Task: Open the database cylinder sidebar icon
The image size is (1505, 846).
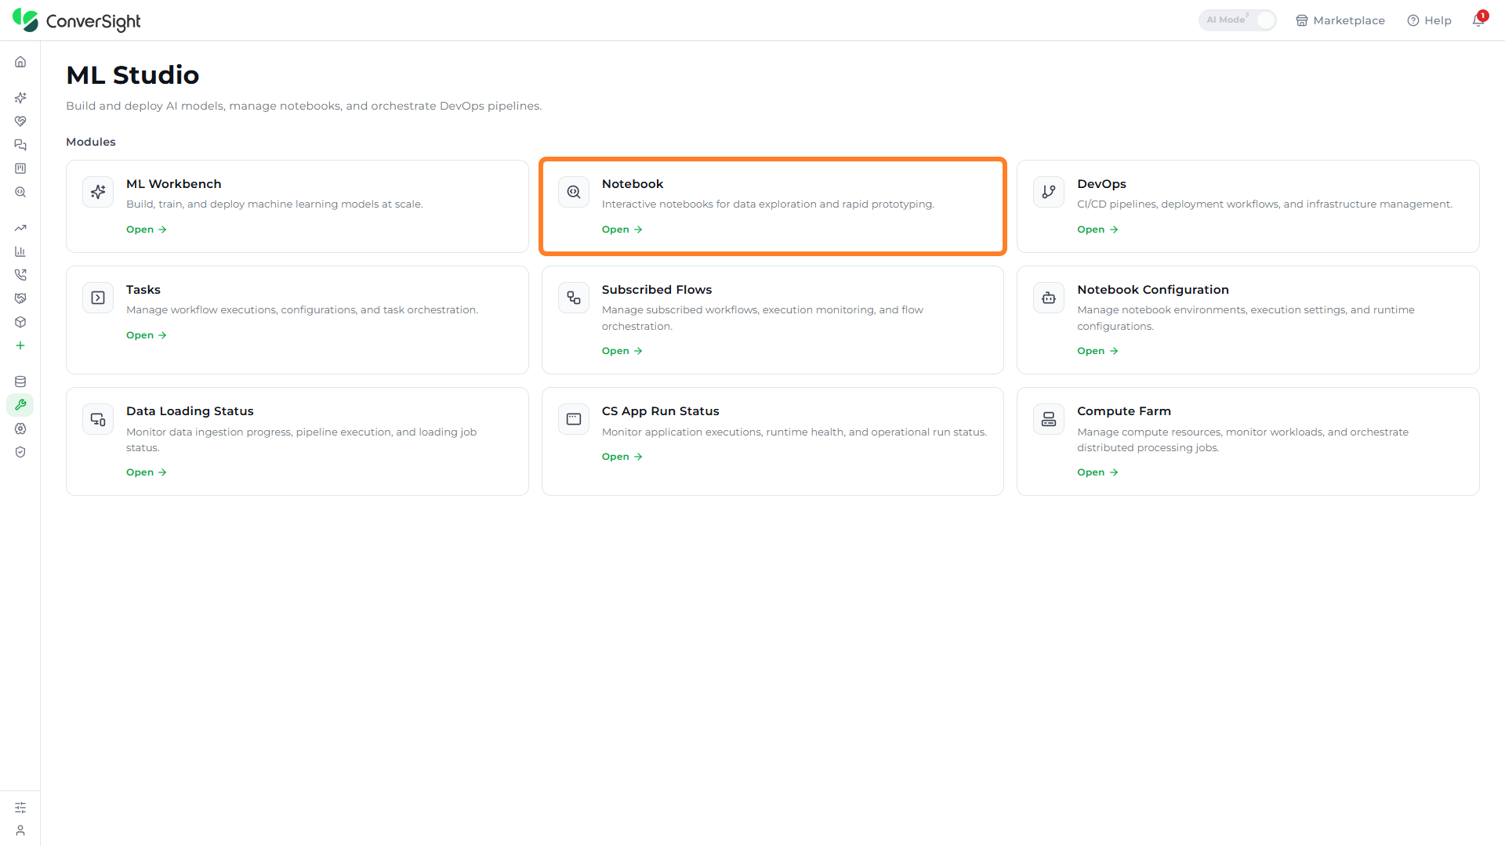Action: [x=20, y=381]
